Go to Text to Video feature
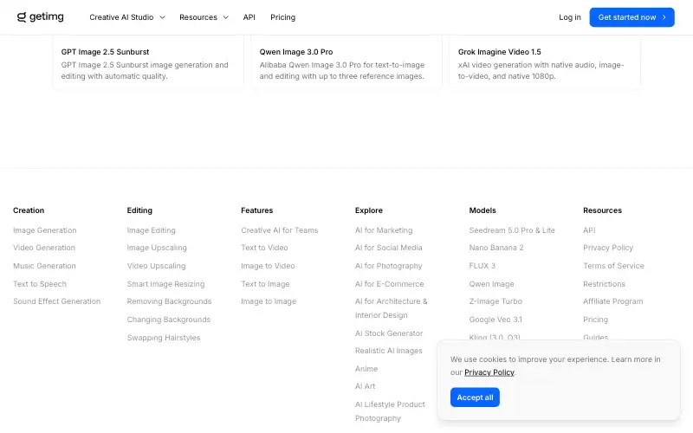 pyautogui.click(x=264, y=248)
